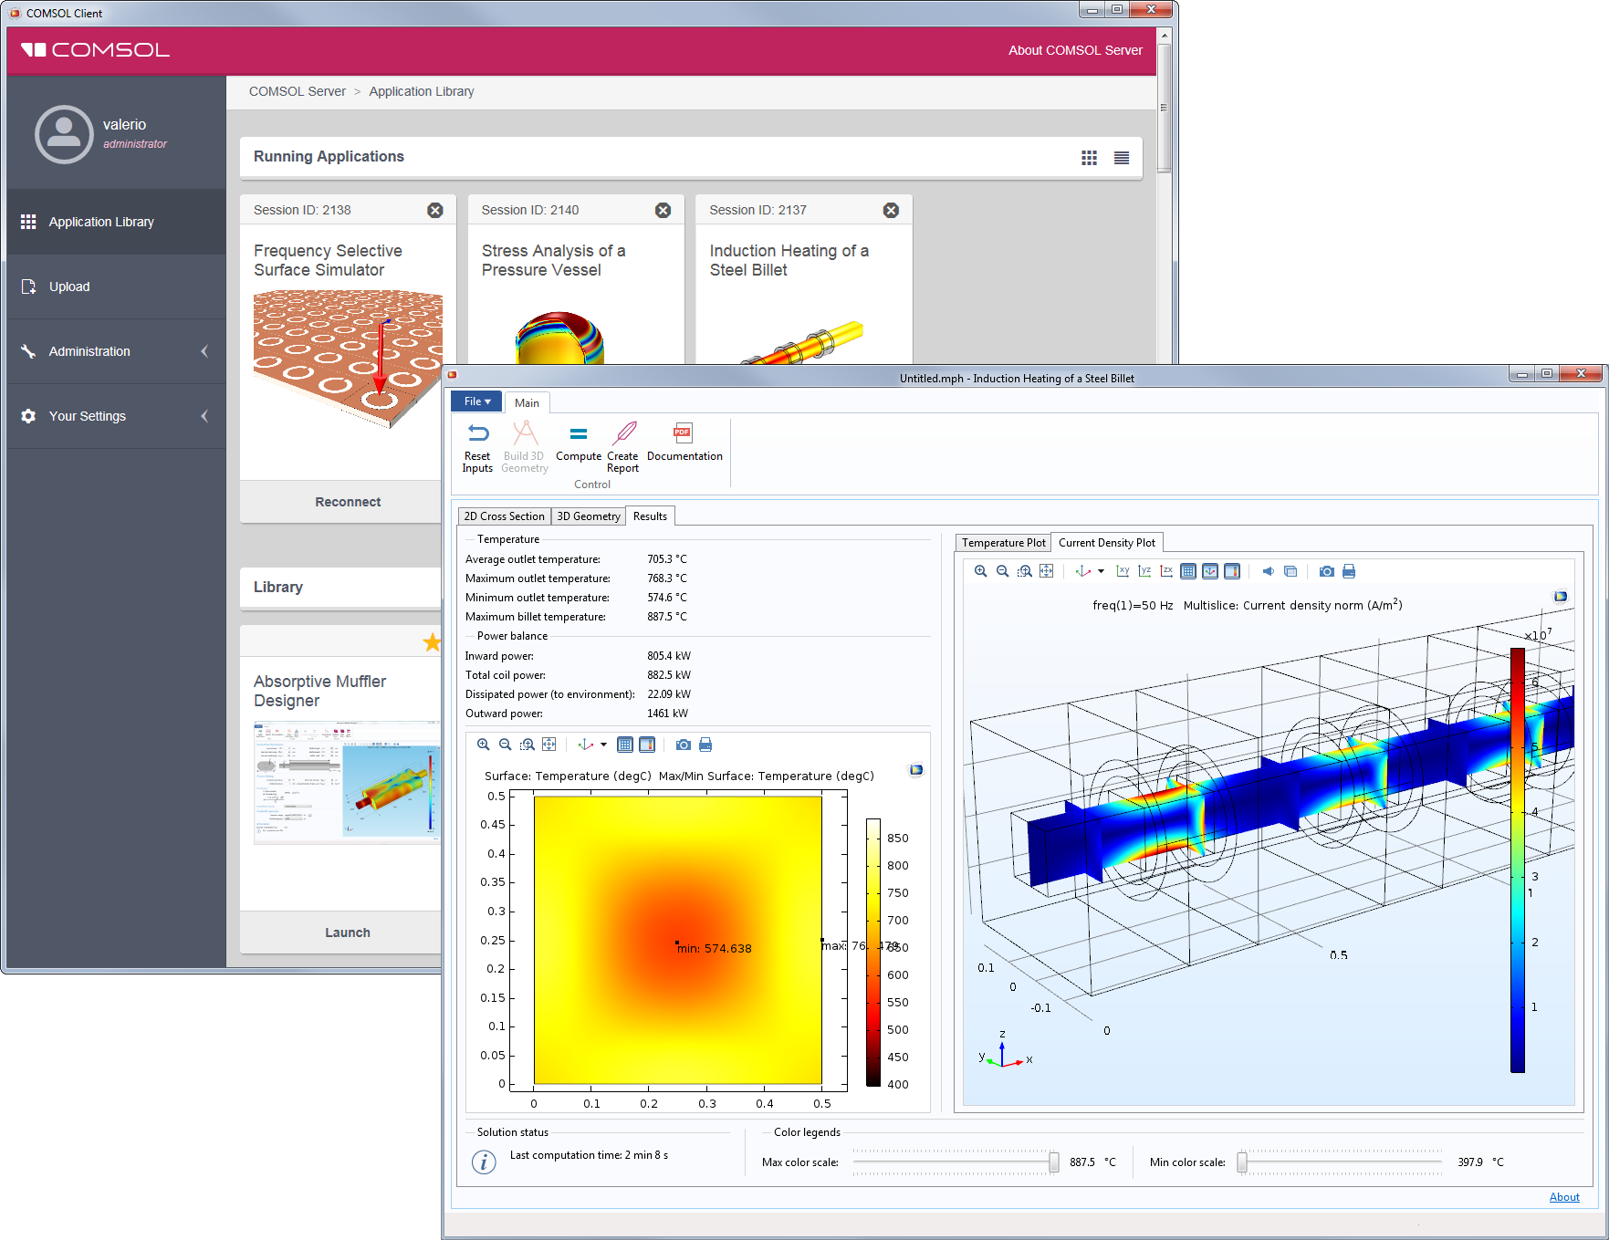Screen dimensions: 1609x1240
Task: Zoom out on the temperature surface plot
Action: pyautogui.click(x=506, y=745)
